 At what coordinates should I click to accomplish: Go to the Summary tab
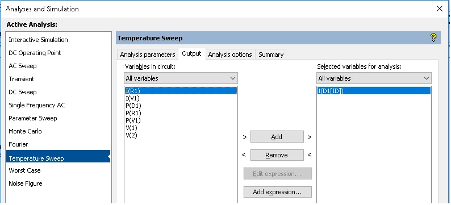click(271, 55)
